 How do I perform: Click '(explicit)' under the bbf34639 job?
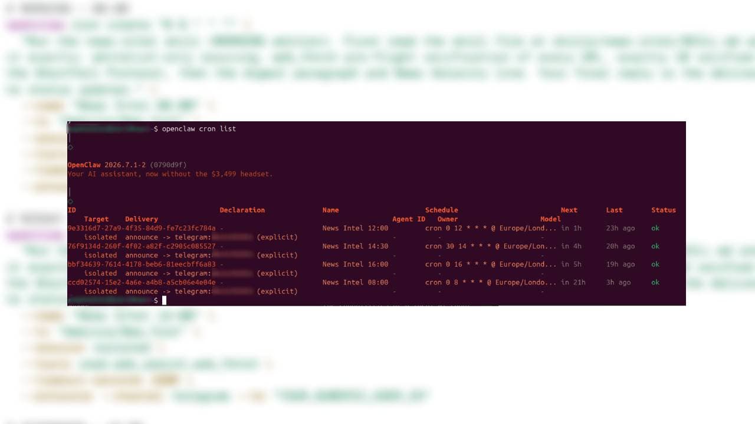277,273
